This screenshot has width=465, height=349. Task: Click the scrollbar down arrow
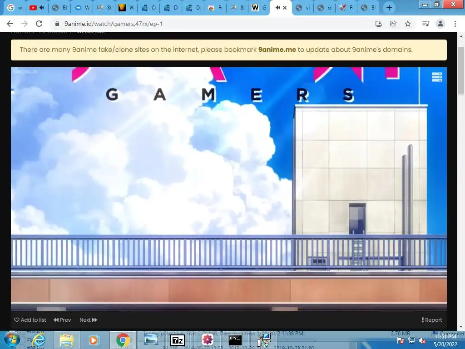(461, 327)
